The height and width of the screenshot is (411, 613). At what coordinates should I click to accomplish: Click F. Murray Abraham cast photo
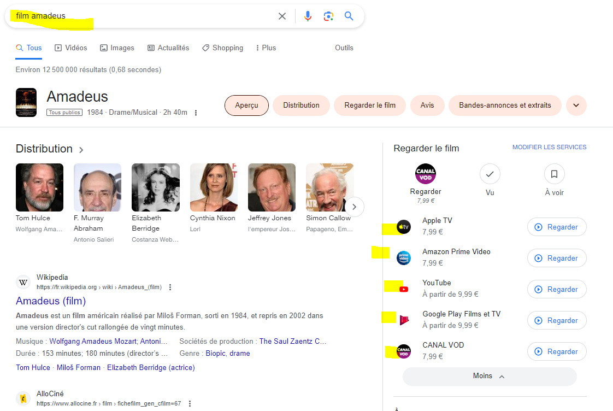[x=97, y=187]
